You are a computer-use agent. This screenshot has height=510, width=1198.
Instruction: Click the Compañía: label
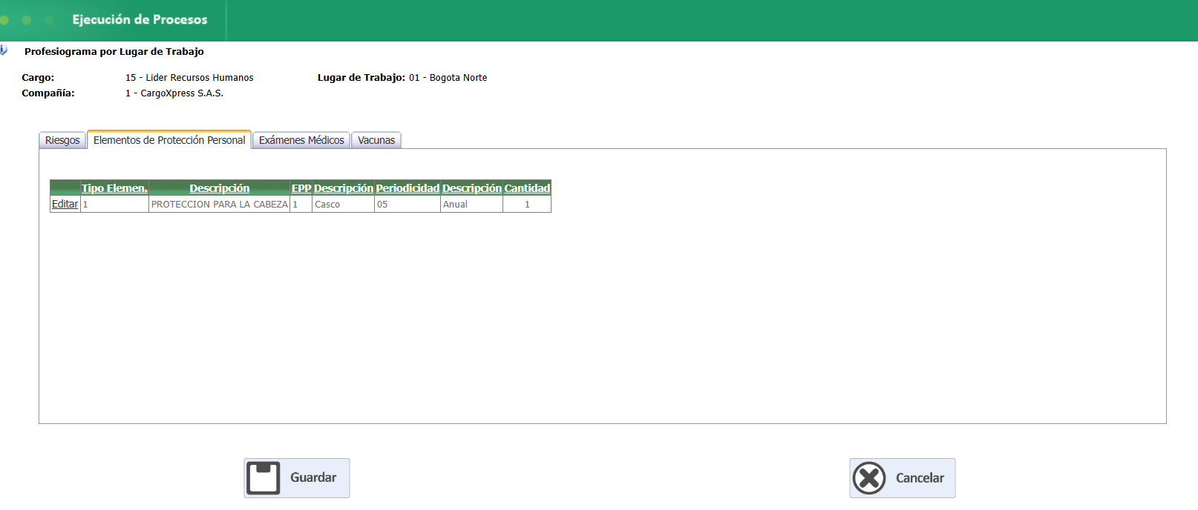click(48, 93)
